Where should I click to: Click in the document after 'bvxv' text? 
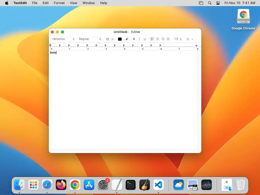[x=57, y=53]
